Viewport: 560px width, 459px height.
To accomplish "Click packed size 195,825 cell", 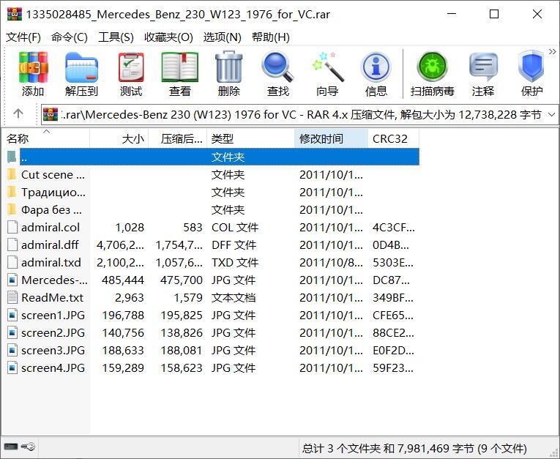I will click(182, 315).
